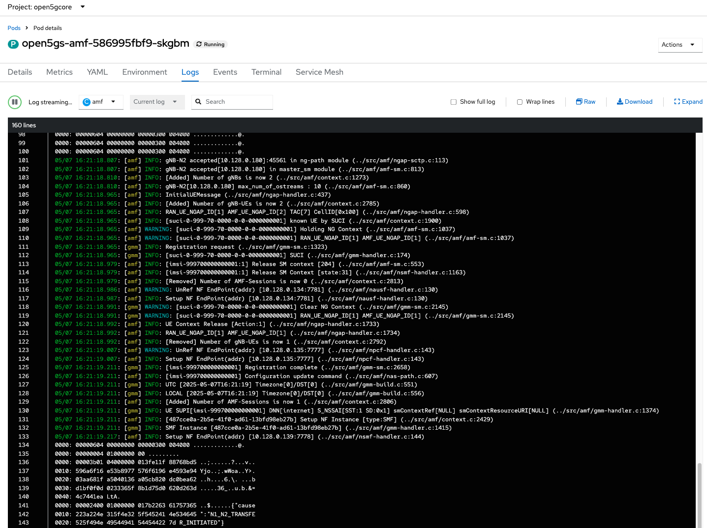This screenshot has height=528, width=707.
Task: Download the log file
Action: (635, 102)
